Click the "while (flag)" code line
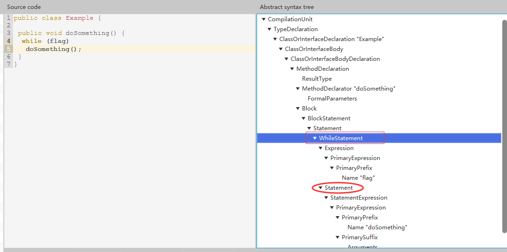Image resolution: width=507 pixels, height=252 pixels. (45, 41)
